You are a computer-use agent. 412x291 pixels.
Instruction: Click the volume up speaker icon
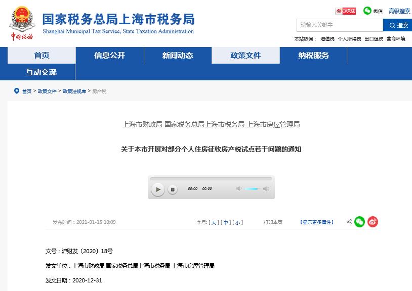[266, 188]
